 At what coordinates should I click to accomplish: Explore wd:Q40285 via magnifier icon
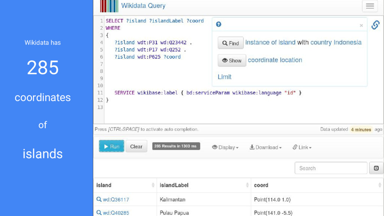99,213
